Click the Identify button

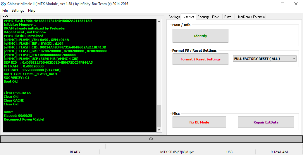(x=200, y=36)
